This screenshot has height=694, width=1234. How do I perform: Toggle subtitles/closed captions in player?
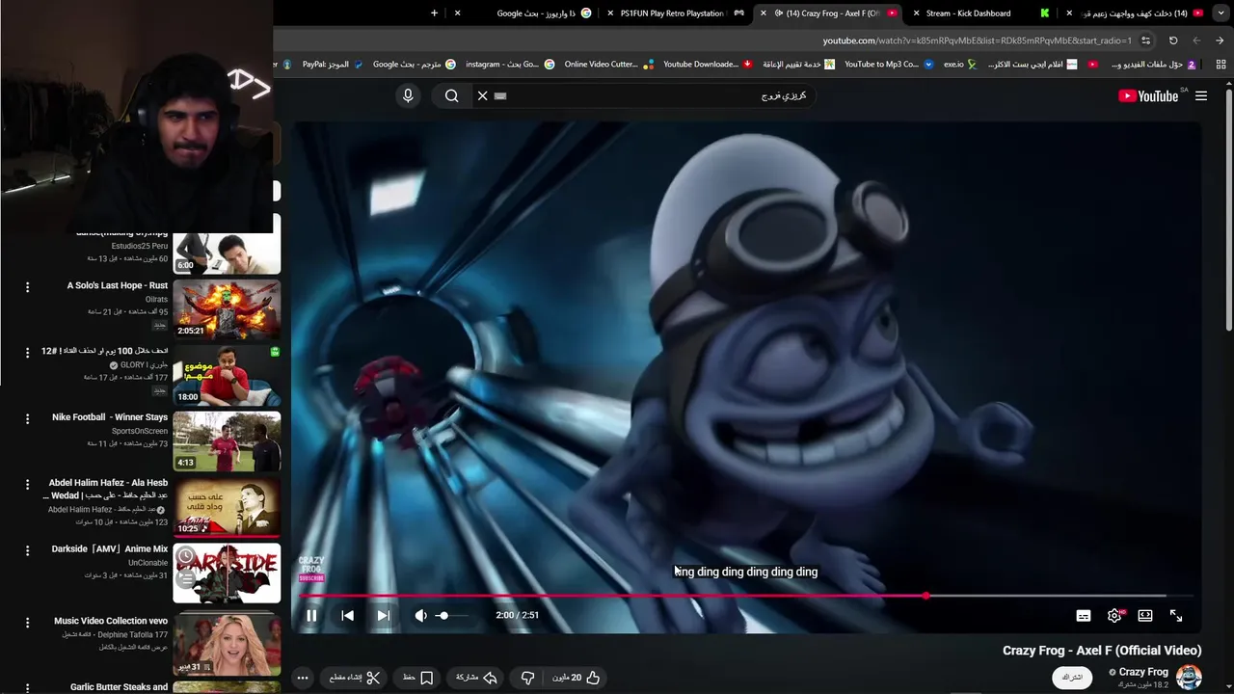(1084, 615)
